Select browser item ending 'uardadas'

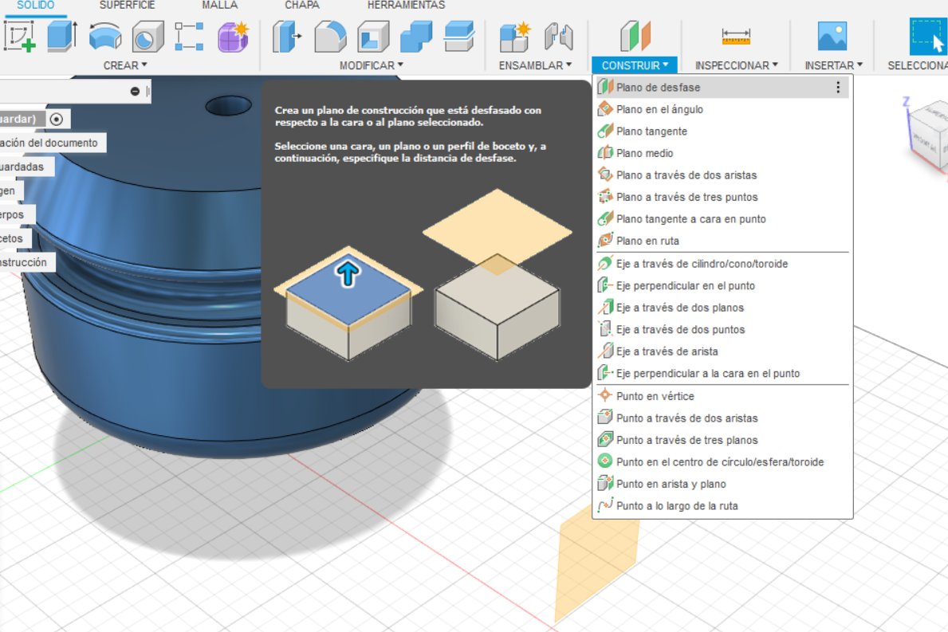(x=26, y=167)
